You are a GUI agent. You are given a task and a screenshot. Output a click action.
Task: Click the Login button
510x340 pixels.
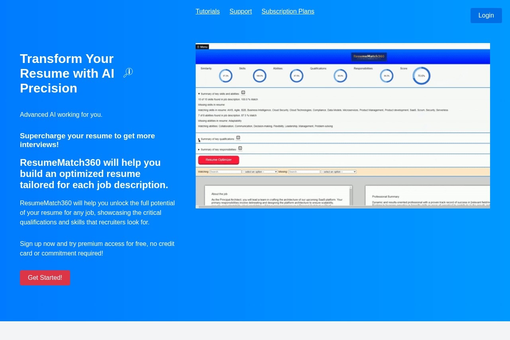click(486, 16)
